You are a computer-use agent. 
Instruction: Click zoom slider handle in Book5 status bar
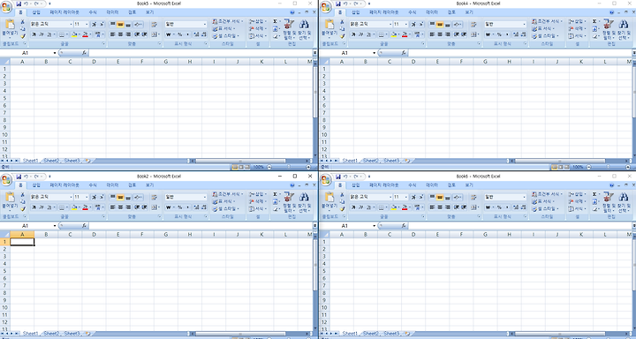pos(289,167)
